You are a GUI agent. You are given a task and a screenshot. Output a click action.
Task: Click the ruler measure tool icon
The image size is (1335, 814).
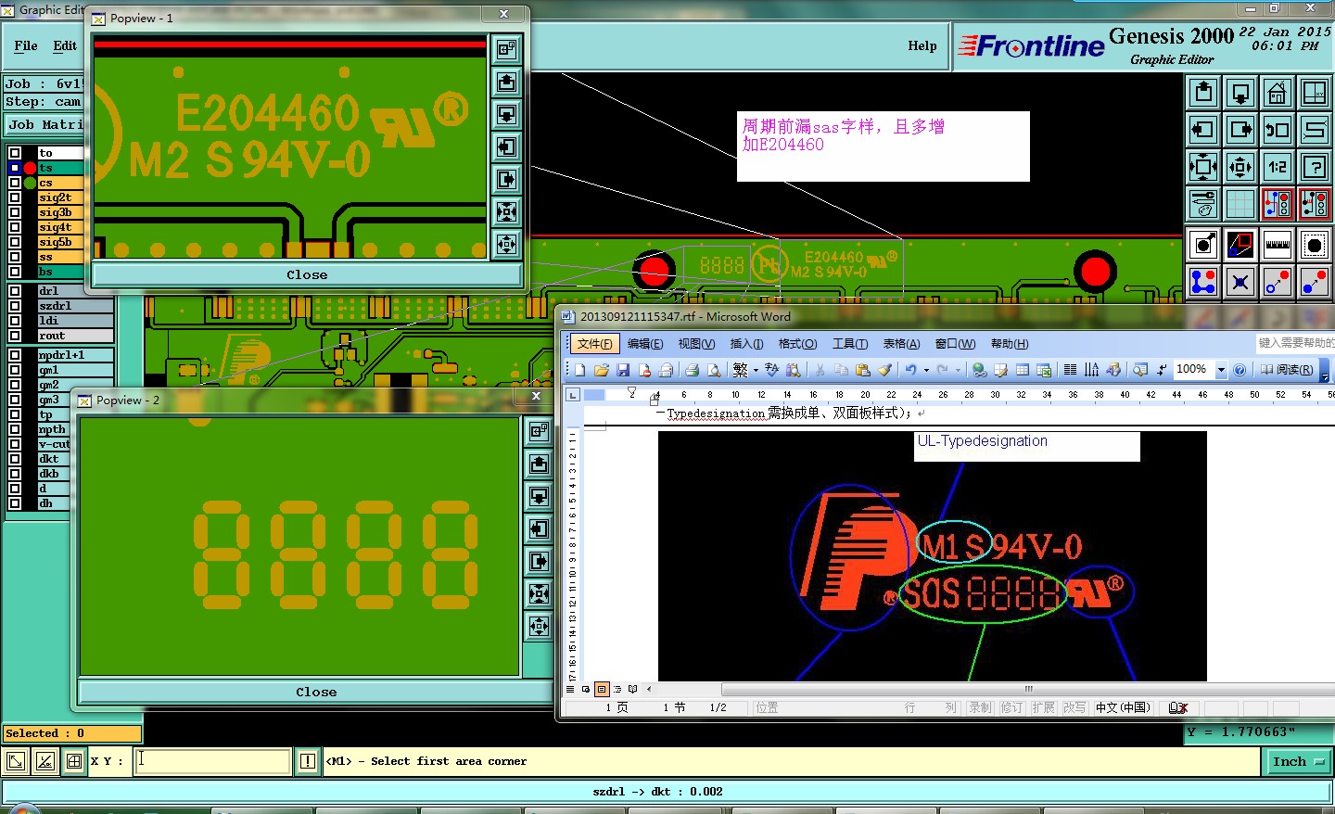click(x=1278, y=245)
